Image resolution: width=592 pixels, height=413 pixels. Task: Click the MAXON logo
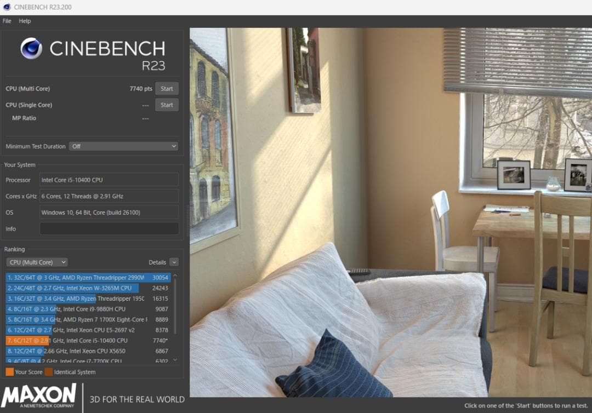[x=39, y=395]
